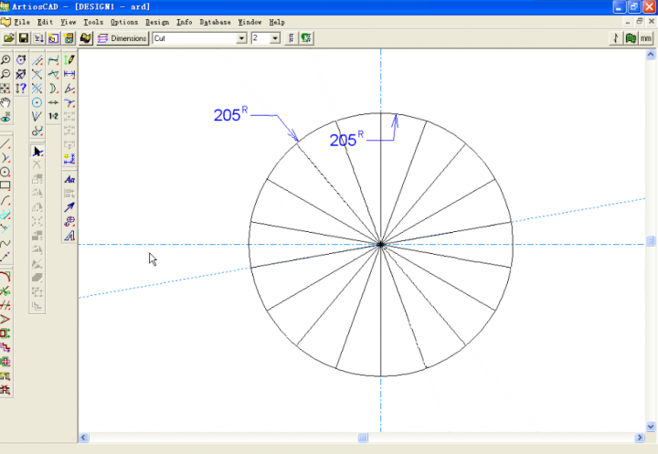
Task: Toggle the mm units button
Action: 646,38
